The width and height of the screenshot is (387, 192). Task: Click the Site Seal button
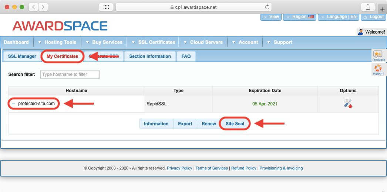click(x=235, y=124)
